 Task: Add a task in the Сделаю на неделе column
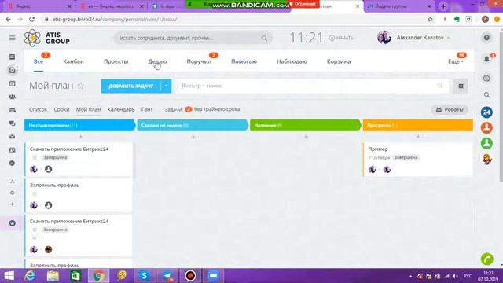(193, 137)
